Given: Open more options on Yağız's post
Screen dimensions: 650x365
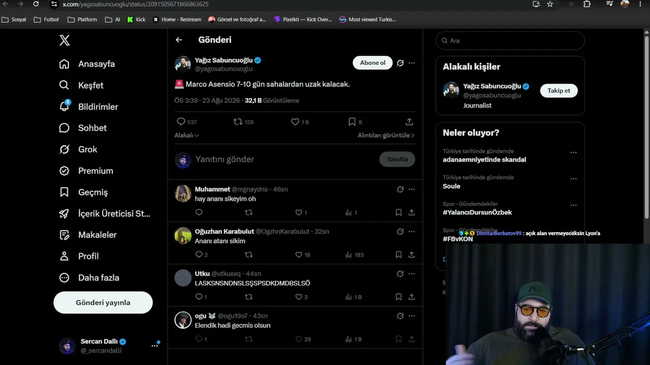Looking at the screenshot, I should pos(411,63).
